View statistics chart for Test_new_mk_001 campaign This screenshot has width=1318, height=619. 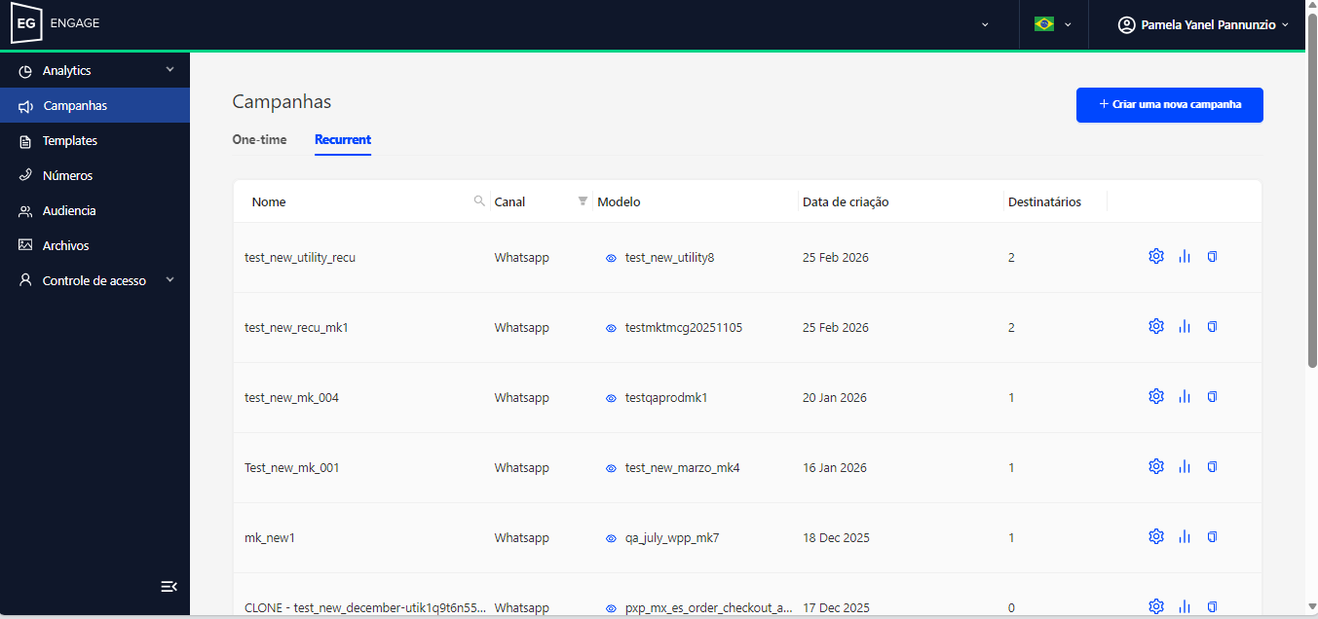click(x=1185, y=467)
